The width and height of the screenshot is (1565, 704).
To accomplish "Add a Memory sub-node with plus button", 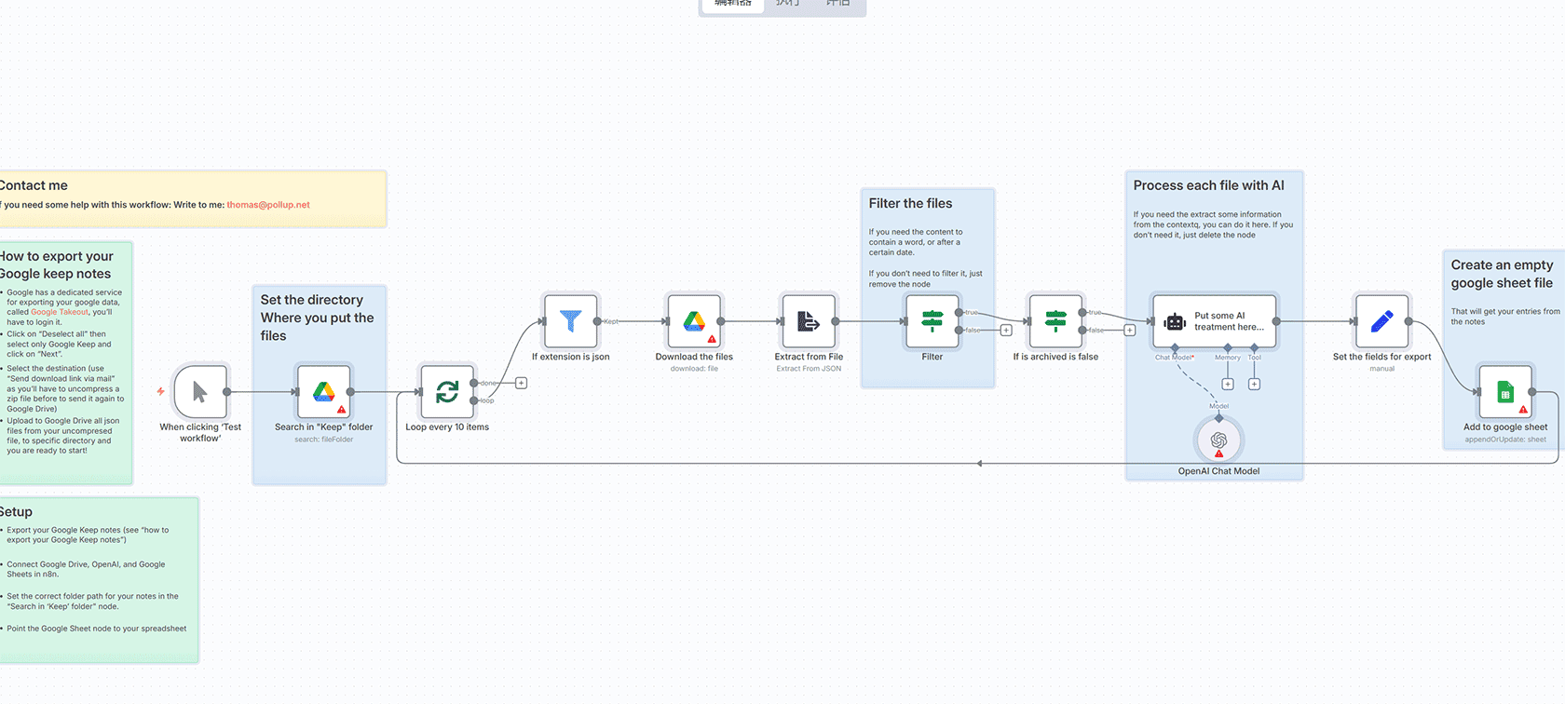I will 1228,385.
